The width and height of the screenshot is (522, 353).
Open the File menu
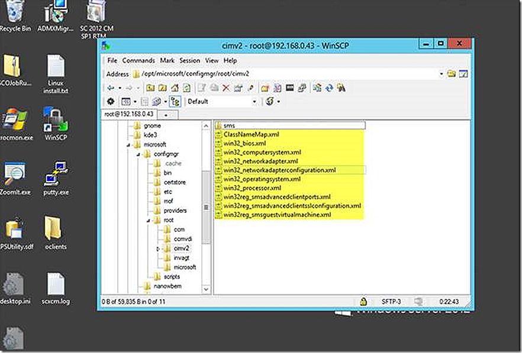[112, 60]
